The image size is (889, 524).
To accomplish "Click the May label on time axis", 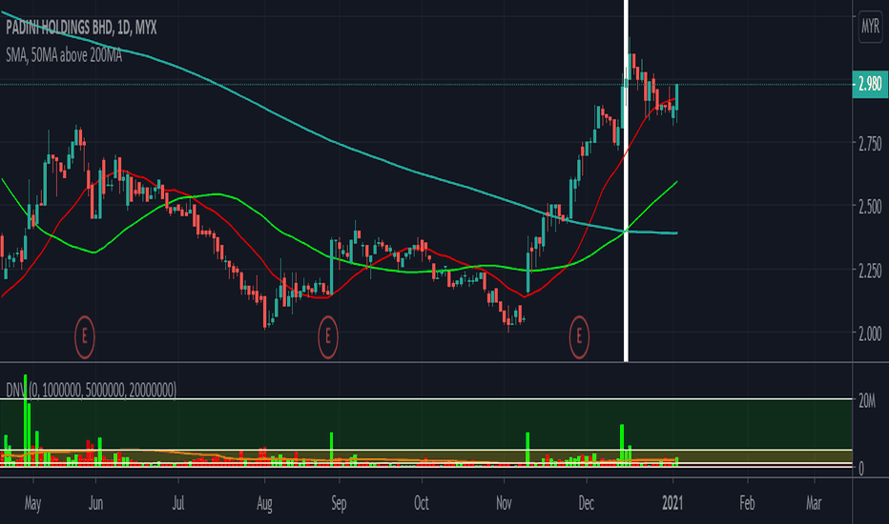I will coord(32,503).
